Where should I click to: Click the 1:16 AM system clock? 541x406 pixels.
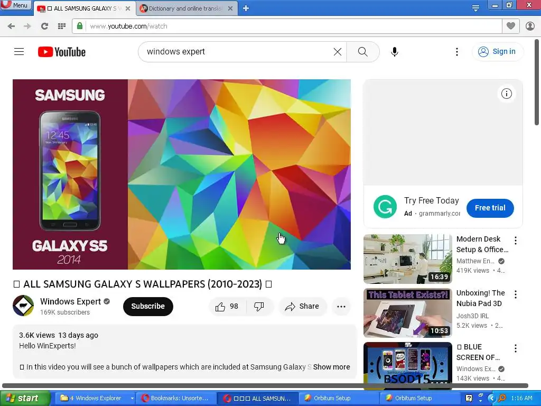521,398
